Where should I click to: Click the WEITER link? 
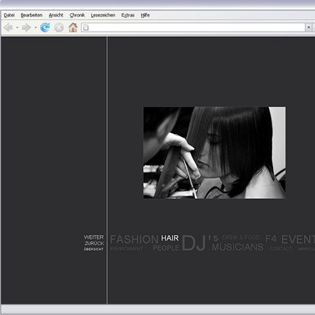click(94, 237)
